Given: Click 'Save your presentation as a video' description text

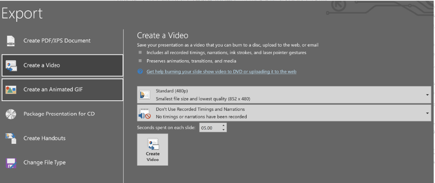Looking at the screenshot, I should point(228,45).
